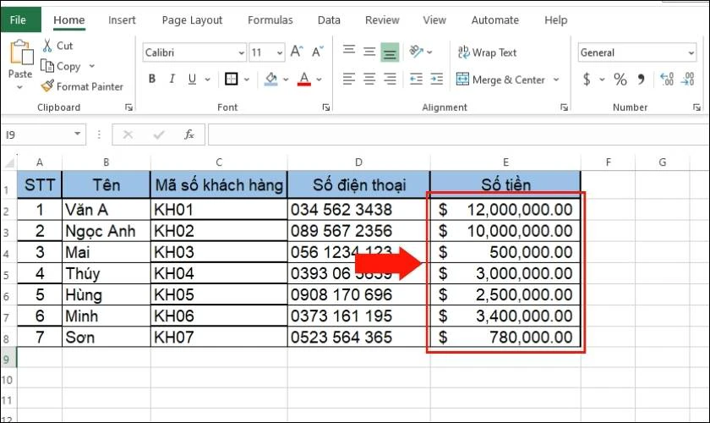Screen dimensions: 710x423
Task: Apply Percent Style format
Action: click(620, 80)
